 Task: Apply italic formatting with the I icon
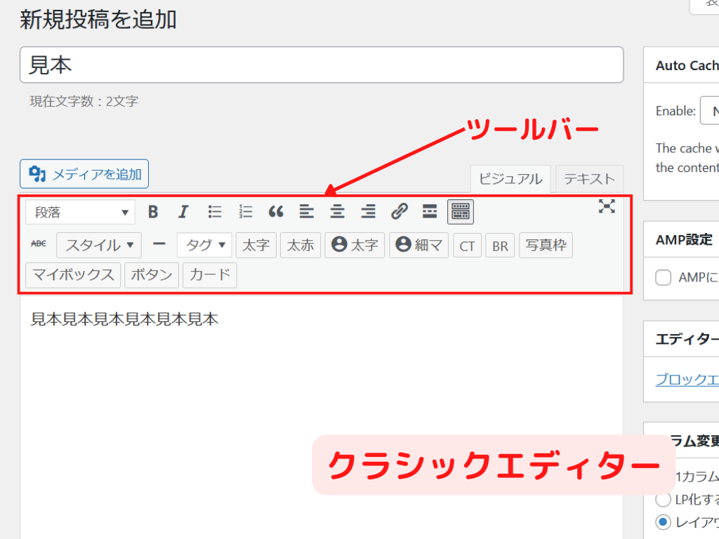coord(183,211)
